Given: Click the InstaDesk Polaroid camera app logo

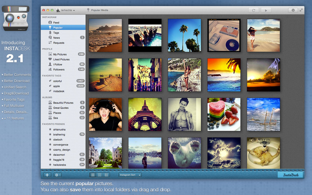Looking at the screenshot, I should click(x=16, y=18).
